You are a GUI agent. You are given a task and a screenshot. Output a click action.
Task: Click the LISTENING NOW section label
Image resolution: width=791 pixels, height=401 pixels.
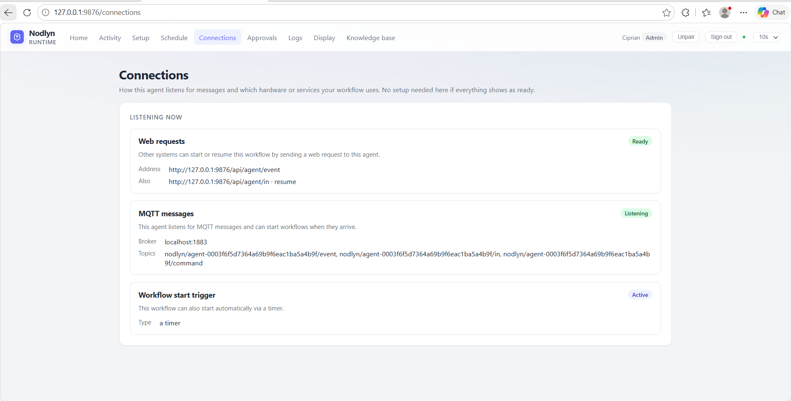point(156,117)
